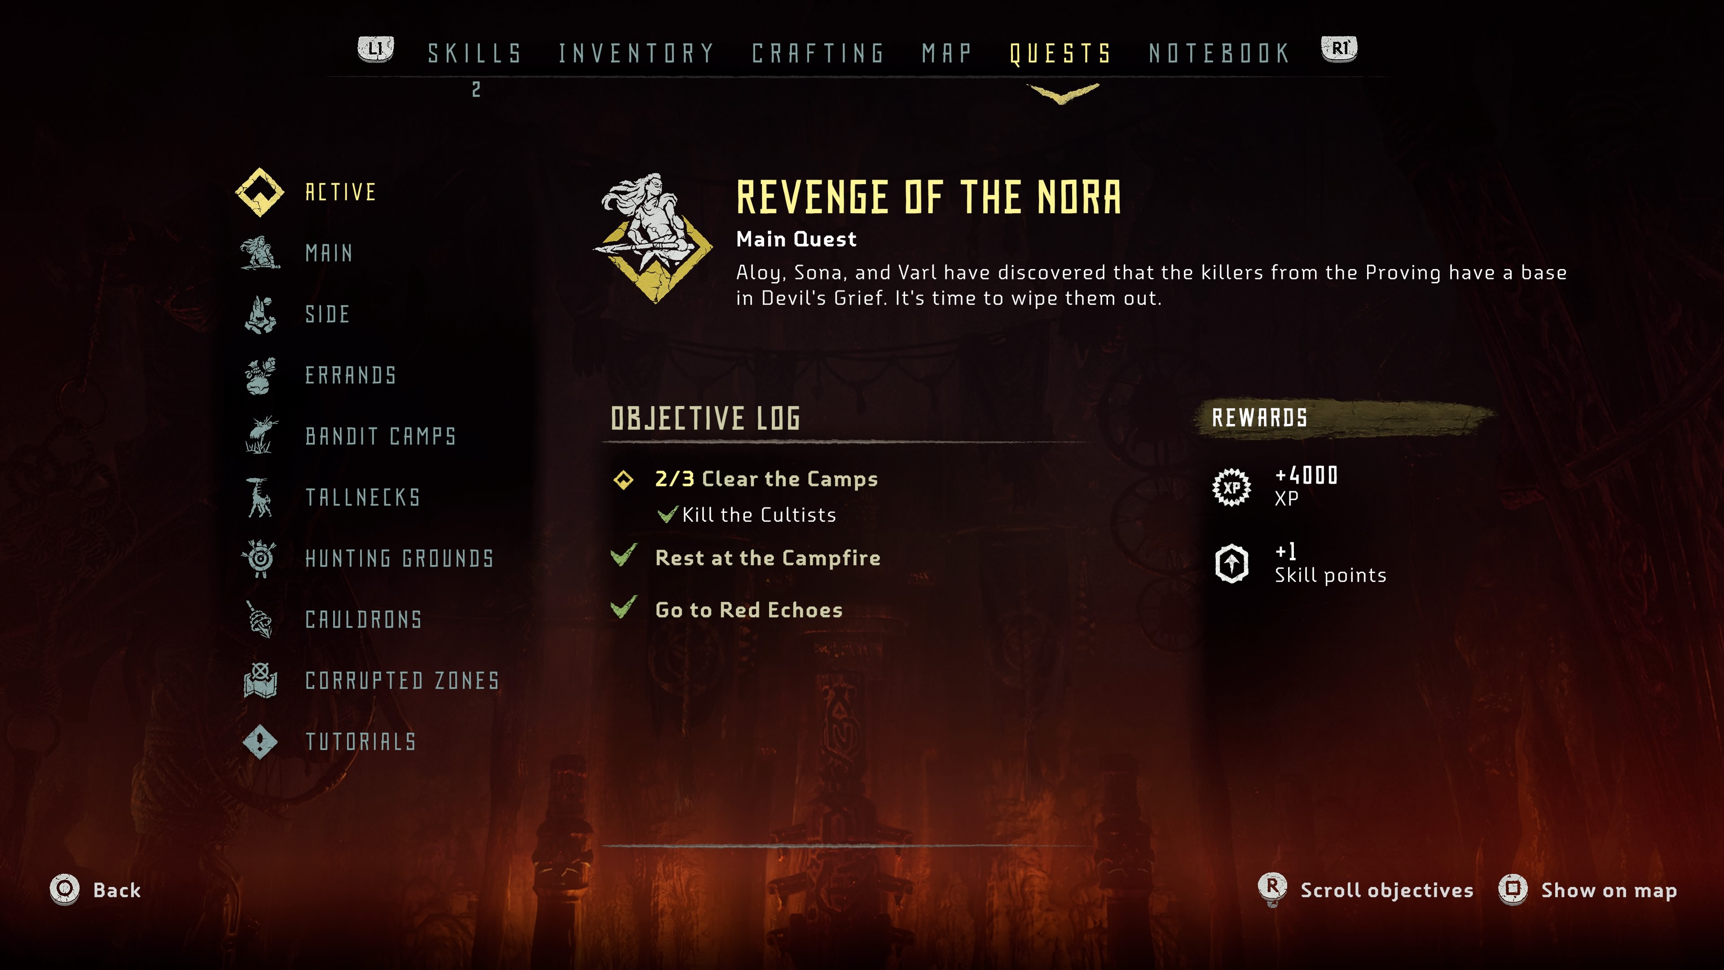This screenshot has width=1724, height=970.
Task: Choose the Errands category icon
Action: coord(259,375)
